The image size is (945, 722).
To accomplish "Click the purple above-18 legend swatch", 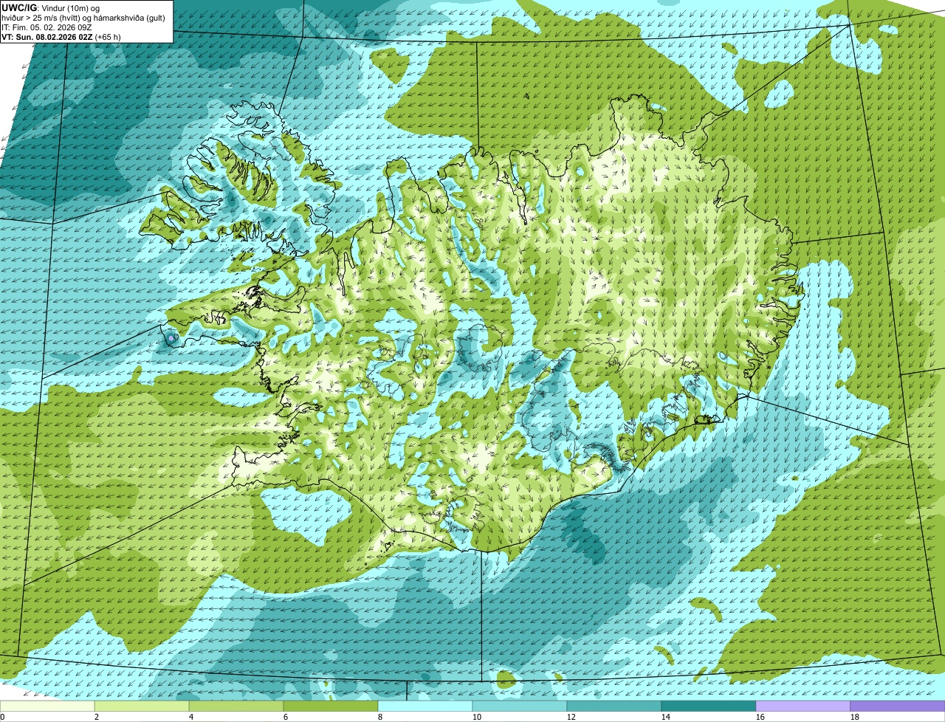I will coord(898,706).
